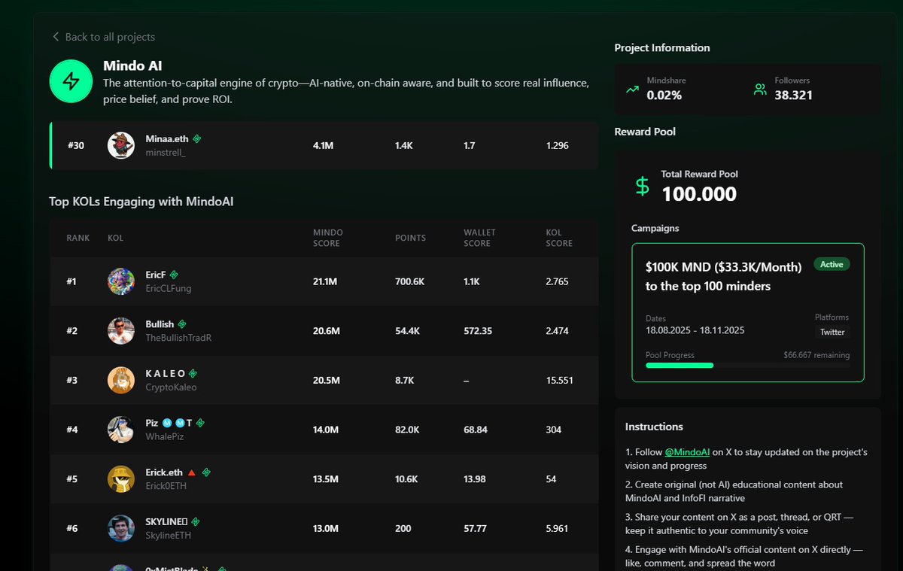The height and width of the screenshot is (571, 903).
Task: Click the Total Reward Pool 100.000 value
Action: pos(699,193)
